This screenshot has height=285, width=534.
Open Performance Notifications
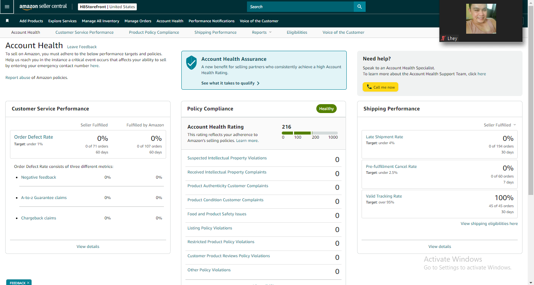click(211, 21)
